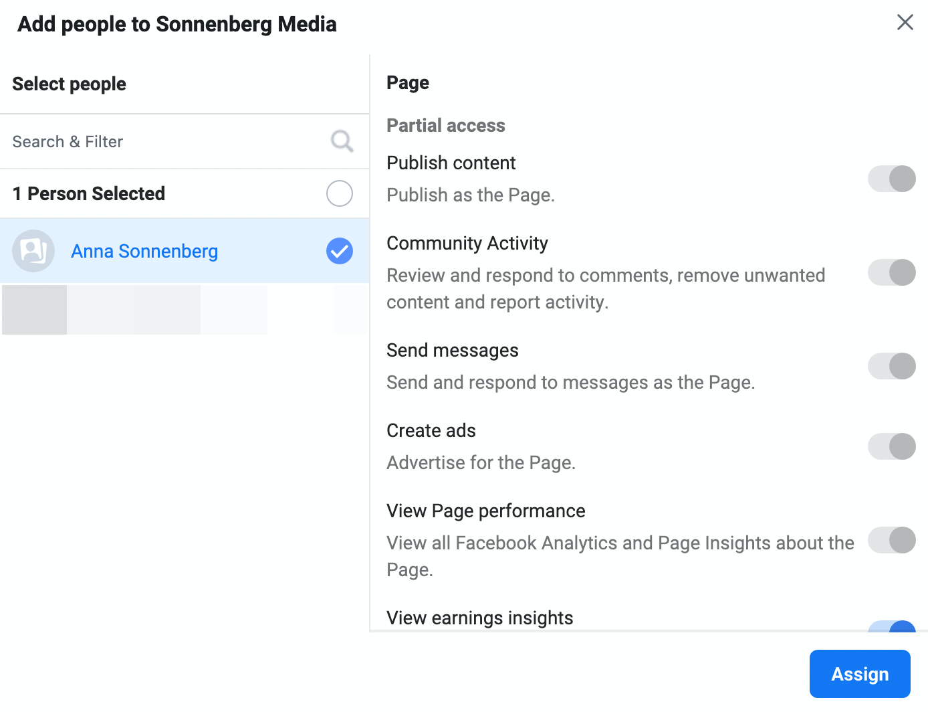Click the Create ads label
This screenshot has width=928, height=712.
coord(431,430)
